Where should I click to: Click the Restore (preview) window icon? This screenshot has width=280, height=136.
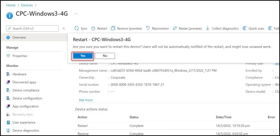[x=113, y=29]
